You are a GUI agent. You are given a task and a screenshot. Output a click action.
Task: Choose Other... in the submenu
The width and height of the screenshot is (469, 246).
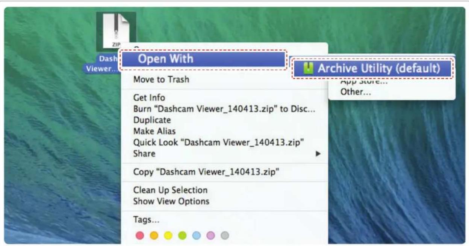click(x=356, y=92)
